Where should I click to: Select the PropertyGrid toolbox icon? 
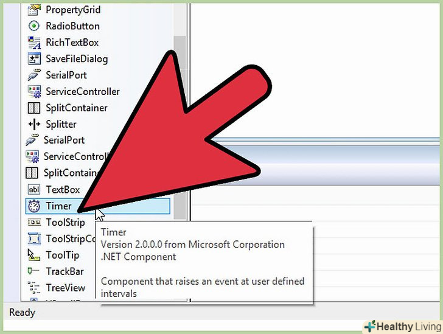tap(34, 10)
